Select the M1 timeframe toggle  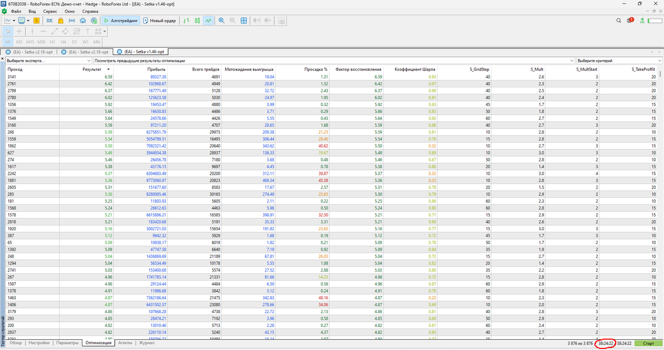(x=8, y=42)
